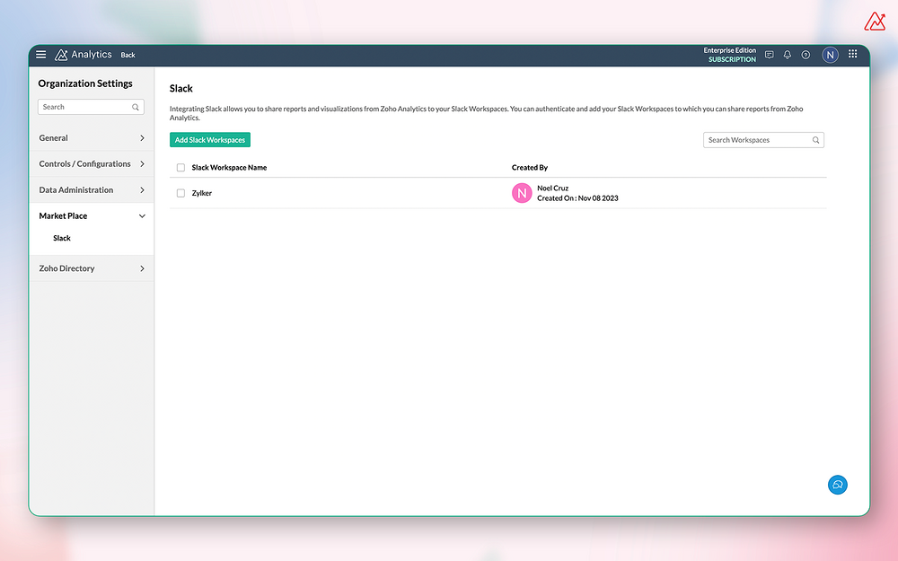
Task: Open the help question mark icon
Action: coord(806,55)
